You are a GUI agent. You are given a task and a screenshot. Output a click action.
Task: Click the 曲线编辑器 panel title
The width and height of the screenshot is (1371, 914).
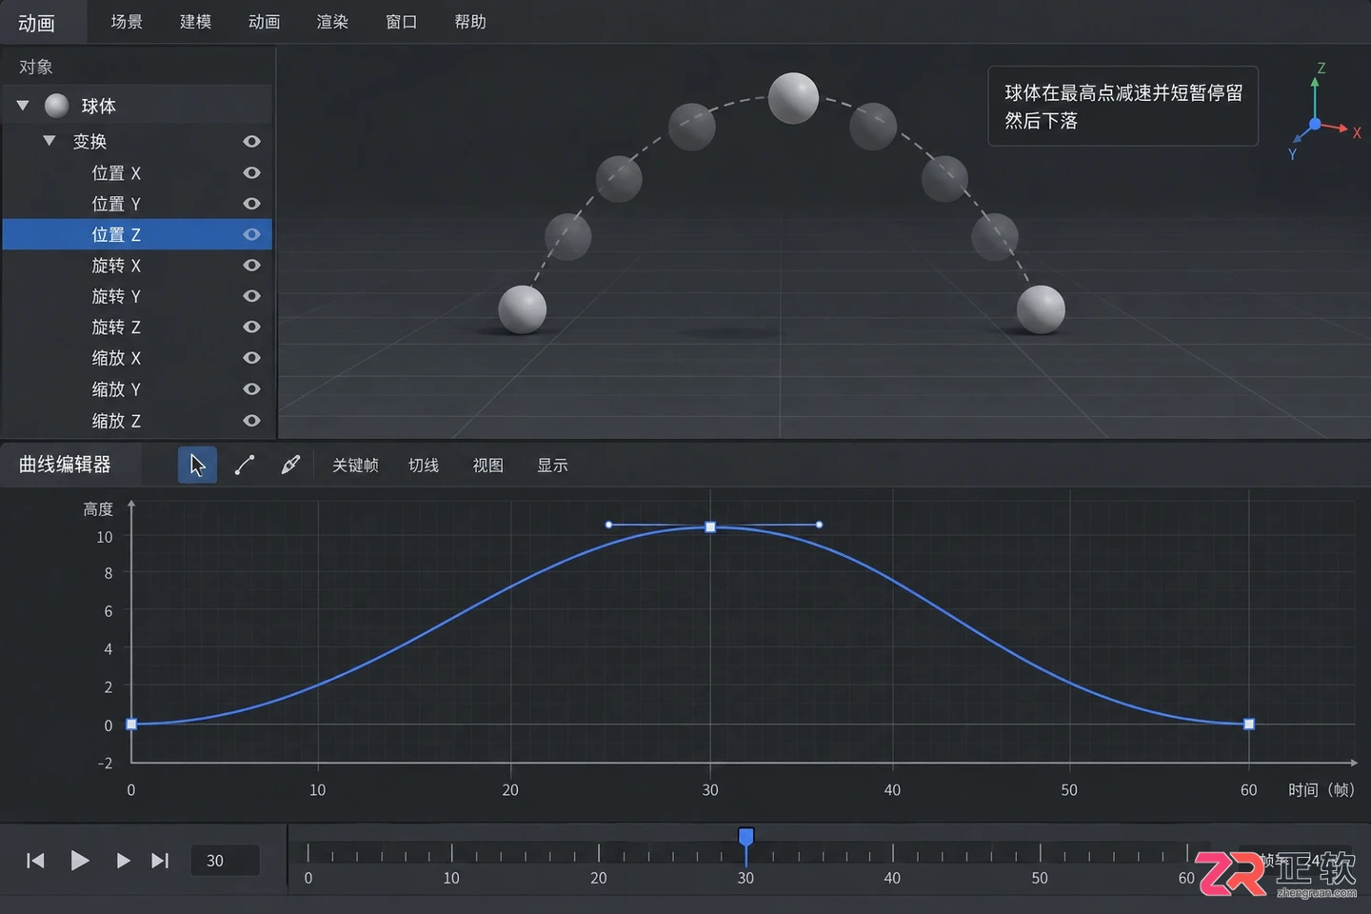point(65,465)
